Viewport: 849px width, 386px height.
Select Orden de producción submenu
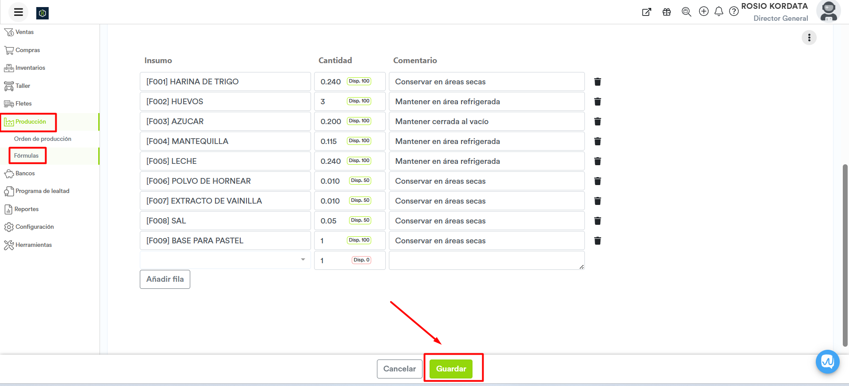[42, 139]
